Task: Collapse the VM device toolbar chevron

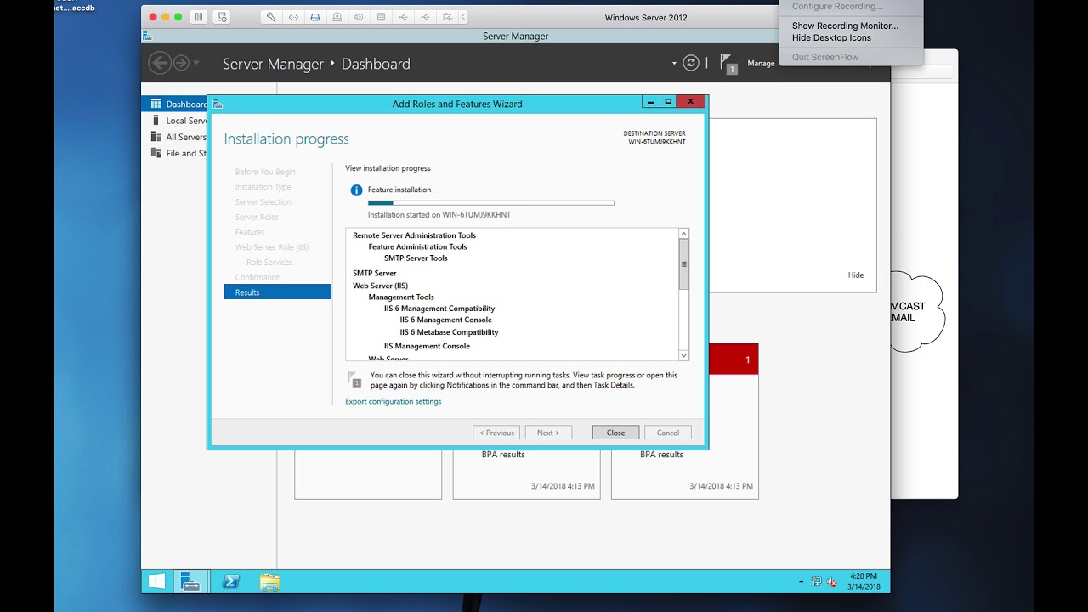Action: 463,17
